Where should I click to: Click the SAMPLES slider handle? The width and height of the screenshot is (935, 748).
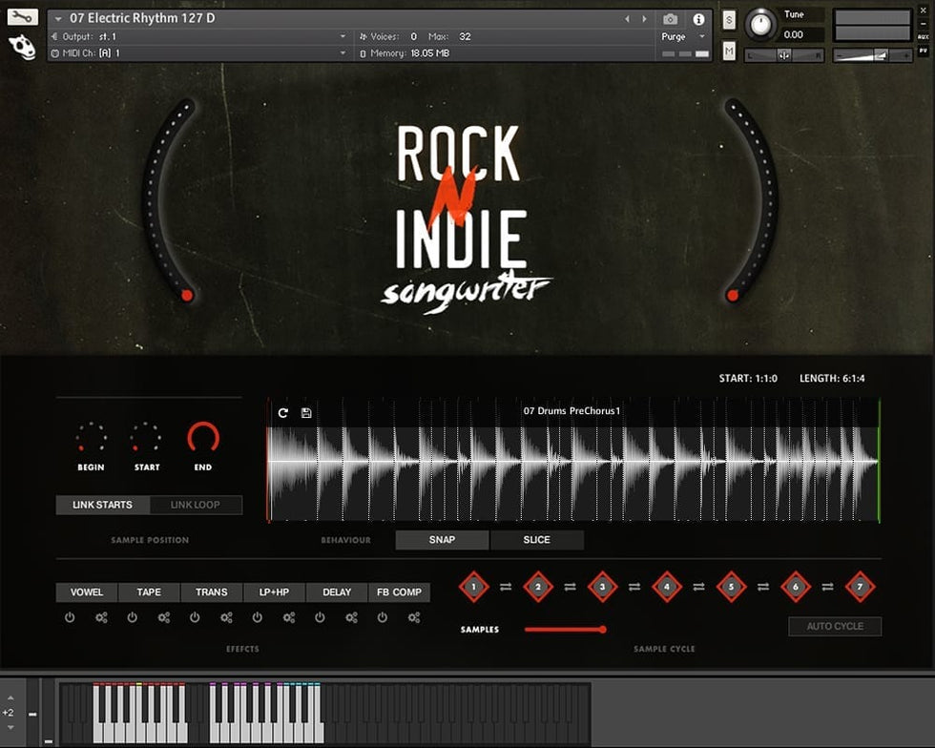[x=602, y=630]
